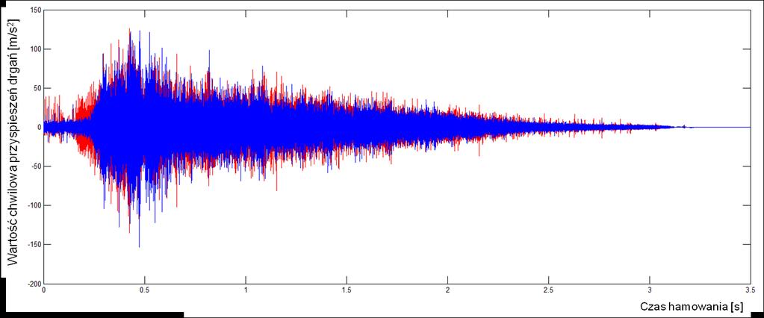This screenshot has width=764, height=318.
Task: Click the x-axis label "Czas hamowania [s]"
Action: [x=692, y=307]
